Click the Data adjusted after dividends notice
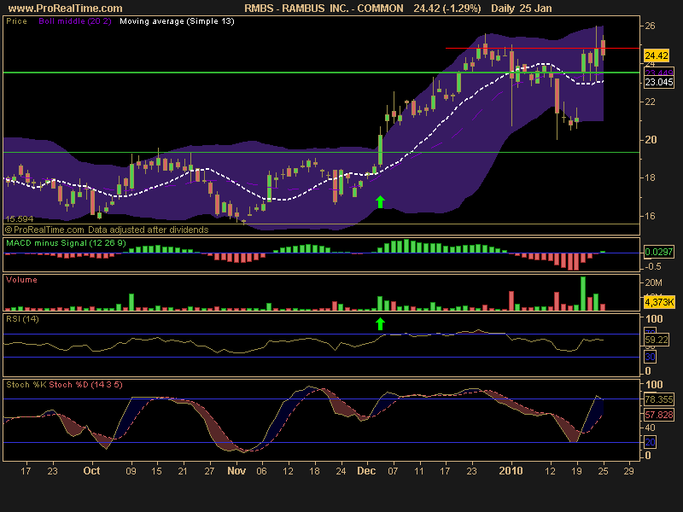 (x=148, y=230)
